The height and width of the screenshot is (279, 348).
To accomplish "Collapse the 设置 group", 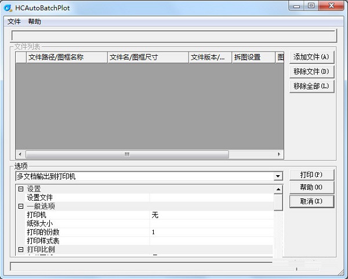I will 21,189.
